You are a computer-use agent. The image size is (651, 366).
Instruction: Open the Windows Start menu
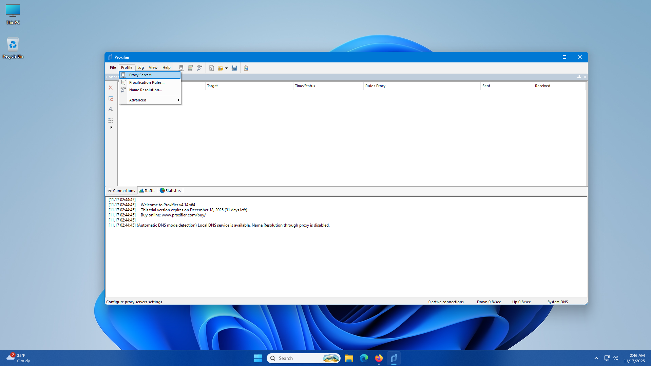[258, 358]
